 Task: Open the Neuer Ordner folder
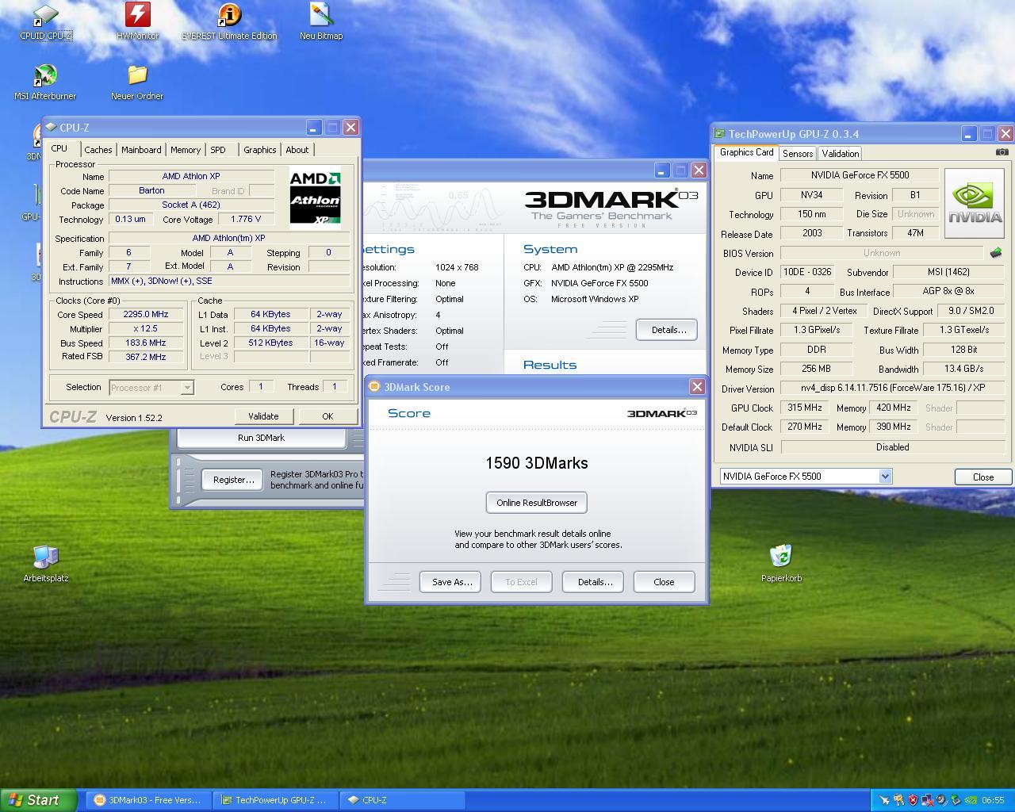click(137, 82)
